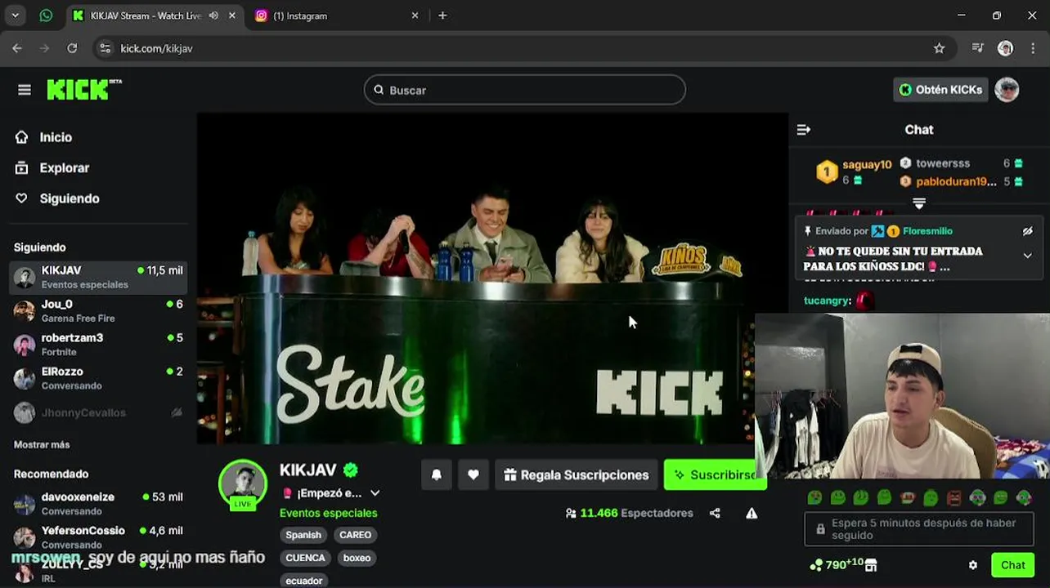Click the Suscribirse button
Viewport: 1050px width, 588px height.
coord(715,474)
